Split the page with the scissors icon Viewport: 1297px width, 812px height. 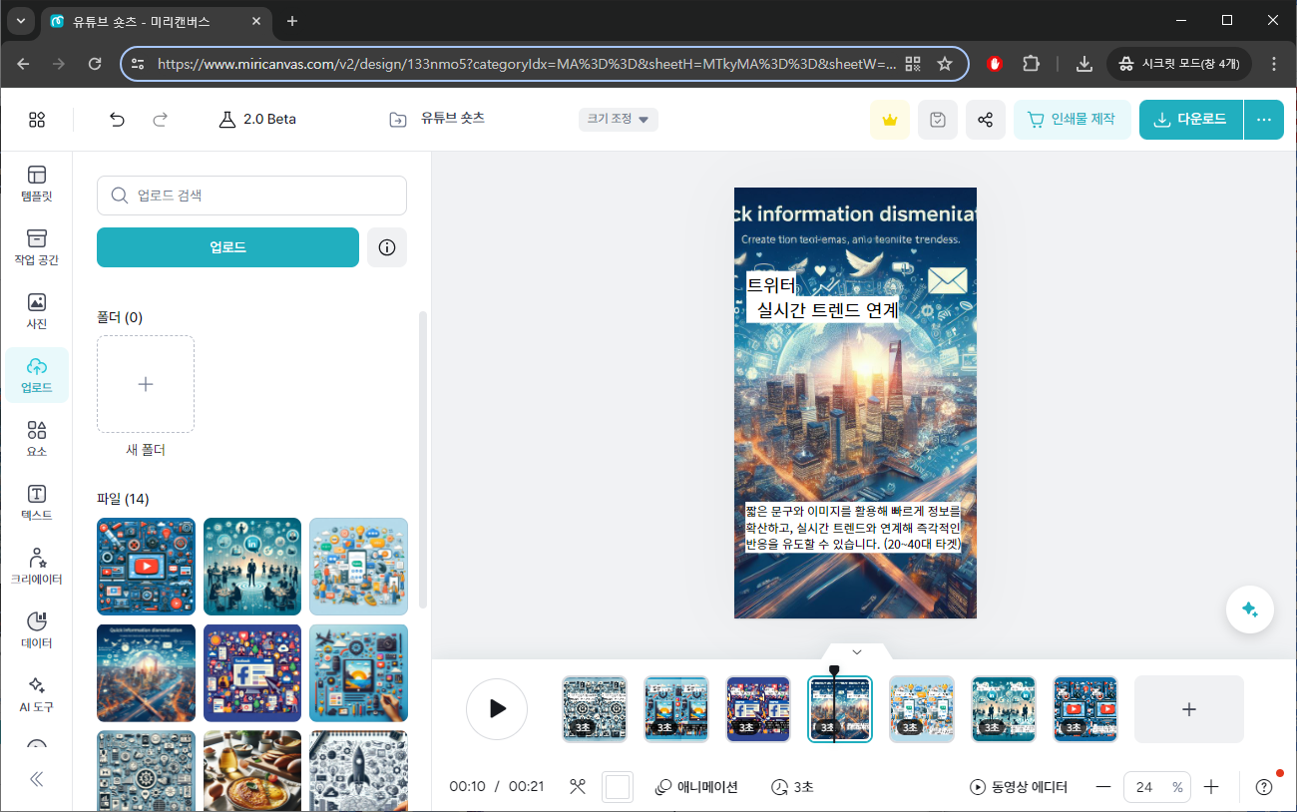coord(578,787)
